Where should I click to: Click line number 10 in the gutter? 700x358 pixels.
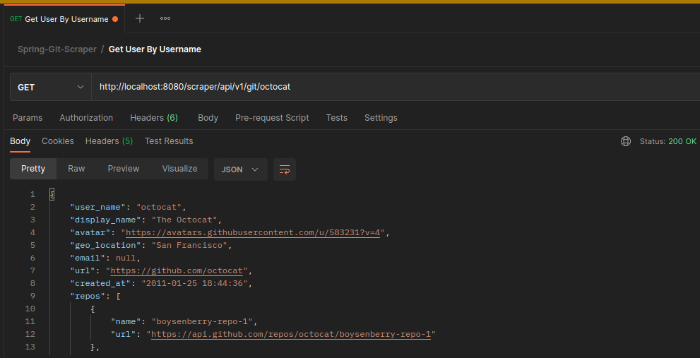point(30,309)
